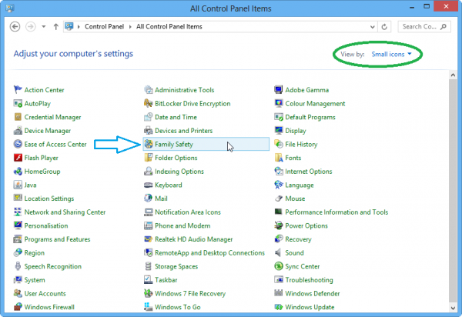The height and width of the screenshot is (317, 462).
Task: Click the Date and Time clock icon
Action: (x=148, y=117)
